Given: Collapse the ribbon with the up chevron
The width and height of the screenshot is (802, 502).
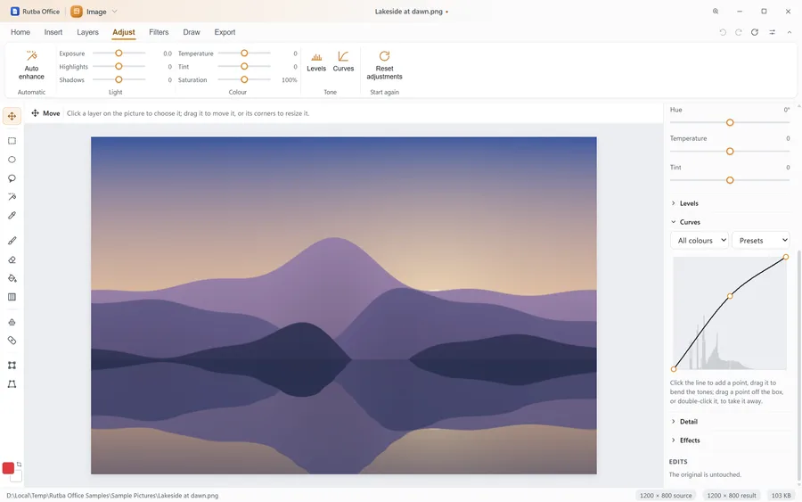Looking at the screenshot, I should point(790,32).
